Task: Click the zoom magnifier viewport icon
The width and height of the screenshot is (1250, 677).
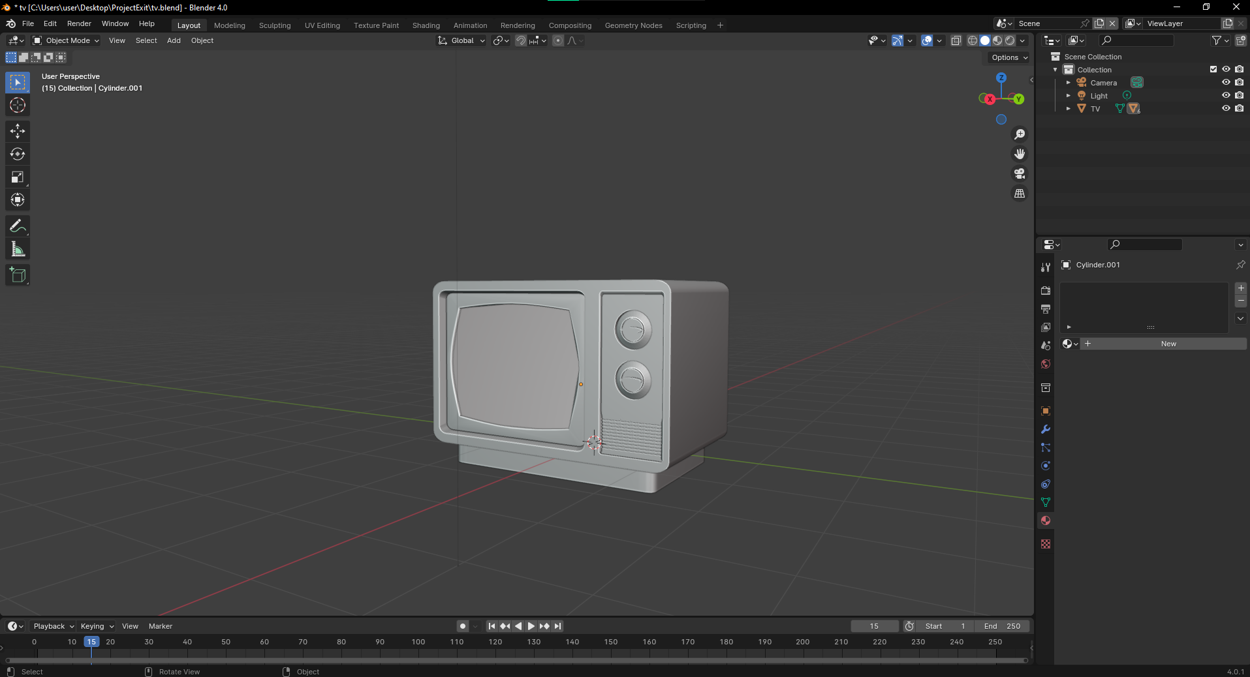Action: (x=1020, y=134)
